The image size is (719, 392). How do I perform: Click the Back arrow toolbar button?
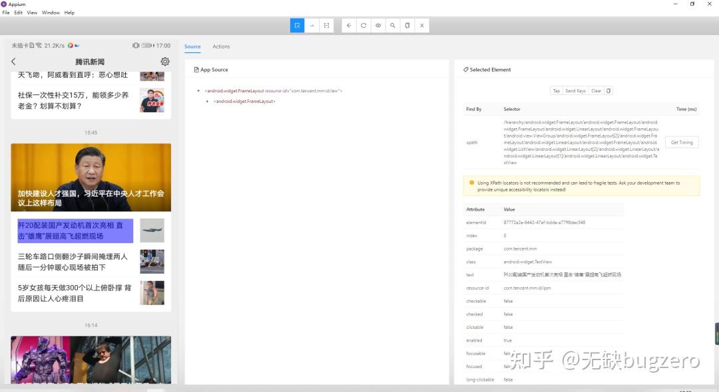[349, 26]
